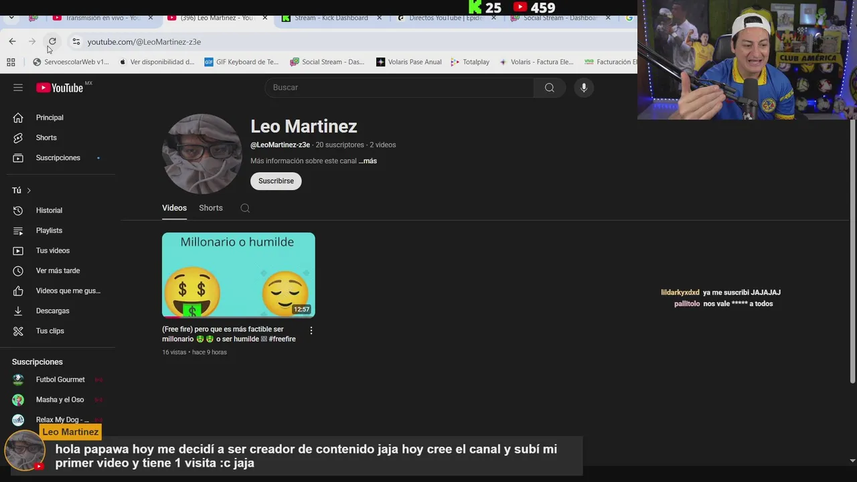Expand channel description with ...más
The height and width of the screenshot is (482, 857).
pyautogui.click(x=368, y=161)
